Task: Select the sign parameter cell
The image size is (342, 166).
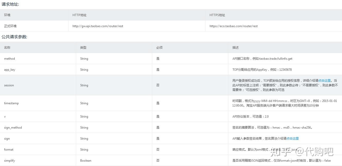Action: 7,138
